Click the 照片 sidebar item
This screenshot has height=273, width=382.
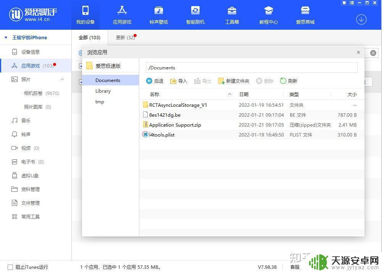tap(26, 79)
